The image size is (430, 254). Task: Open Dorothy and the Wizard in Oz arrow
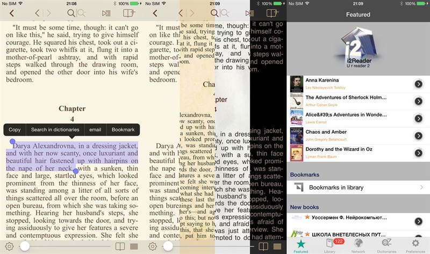point(418,153)
